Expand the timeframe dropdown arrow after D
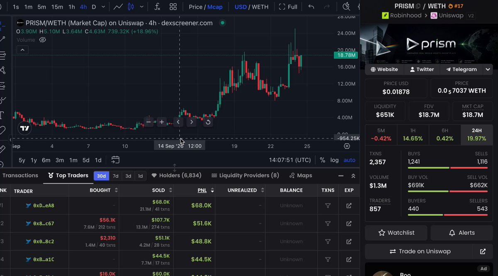The width and height of the screenshot is (498, 276). point(103,7)
